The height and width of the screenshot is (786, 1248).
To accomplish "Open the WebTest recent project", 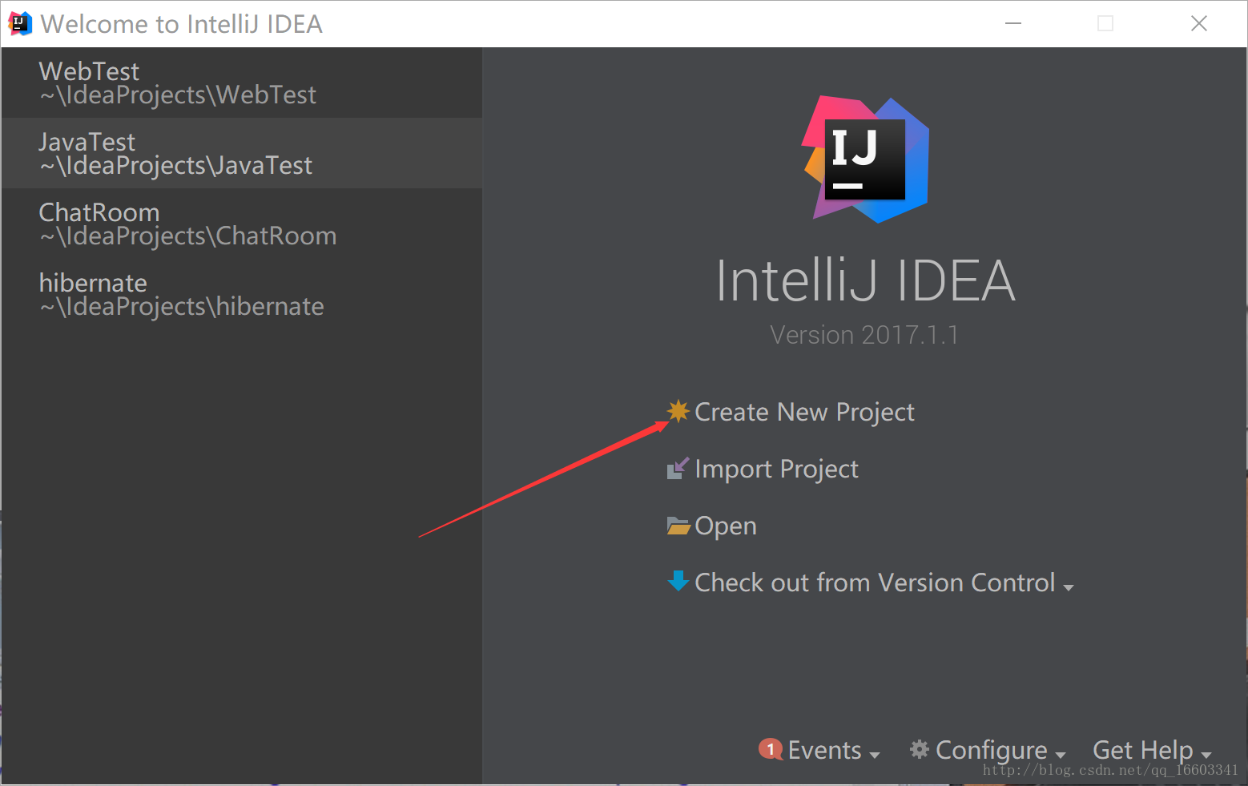I will (242, 83).
